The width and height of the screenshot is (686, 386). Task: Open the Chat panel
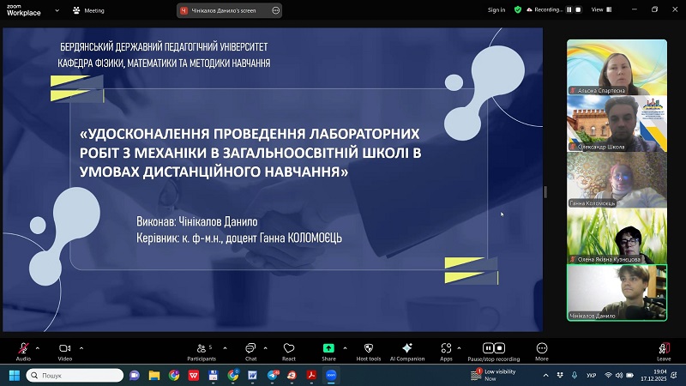pyautogui.click(x=250, y=350)
